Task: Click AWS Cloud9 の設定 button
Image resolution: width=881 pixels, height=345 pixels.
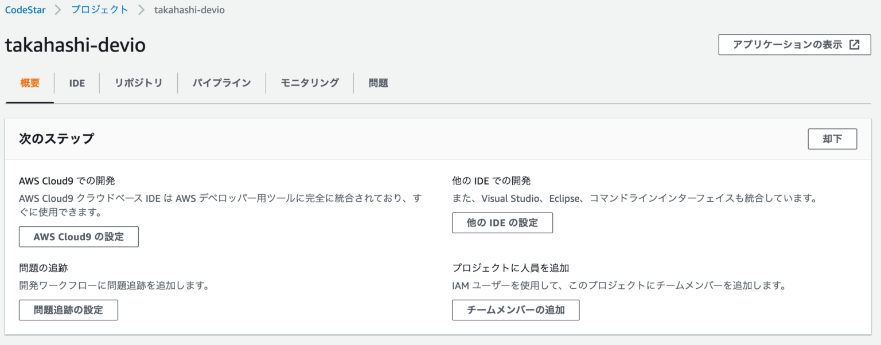Action: pyautogui.click(x=79, y=236)
